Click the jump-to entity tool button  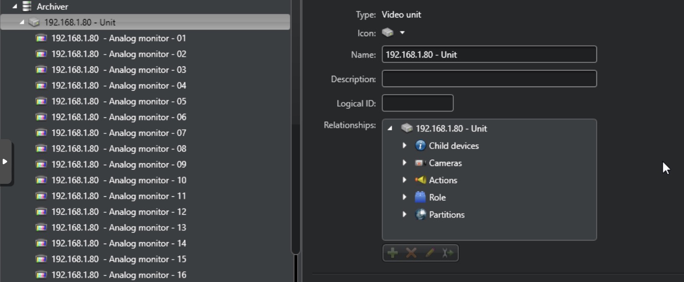(448, 253)
